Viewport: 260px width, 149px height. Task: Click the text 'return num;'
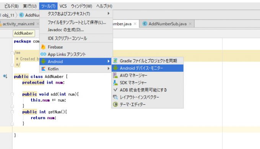44,118
